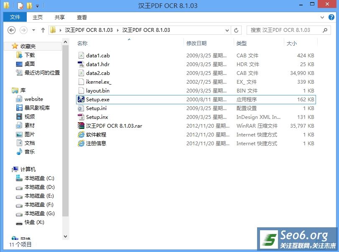Click the 软件教程 Internet shortcut icon
The image size is (339, 252).
coord(81,135)
